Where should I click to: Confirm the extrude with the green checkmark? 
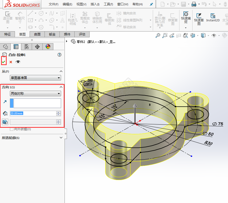4,62
